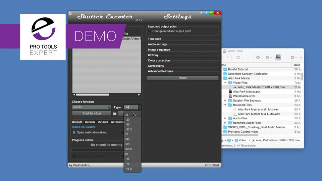Expand the Session File Backups folder
Screen dimensions: 322x181
coord(225,101)
